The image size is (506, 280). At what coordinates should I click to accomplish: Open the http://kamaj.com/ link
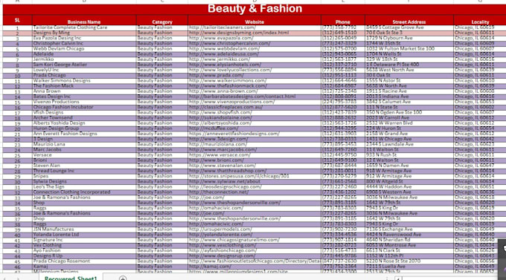210,267
